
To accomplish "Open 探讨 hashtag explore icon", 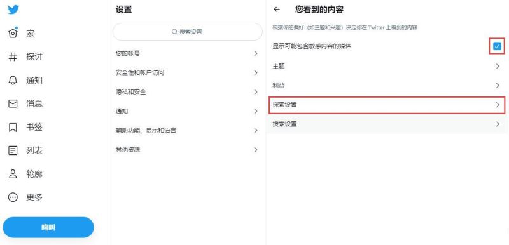I will click(x=13, y=57).
